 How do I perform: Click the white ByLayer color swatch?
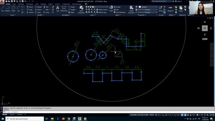(140, 7)
